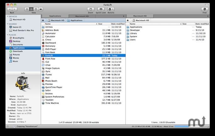
Task: Click right pane favorites star
Action: pos(128,20)
